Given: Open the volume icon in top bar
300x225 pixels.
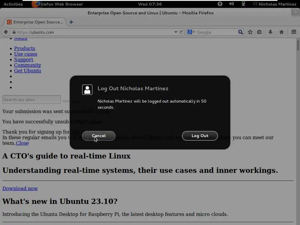Looking at the screenshot, I should click(x=231, y=4).
